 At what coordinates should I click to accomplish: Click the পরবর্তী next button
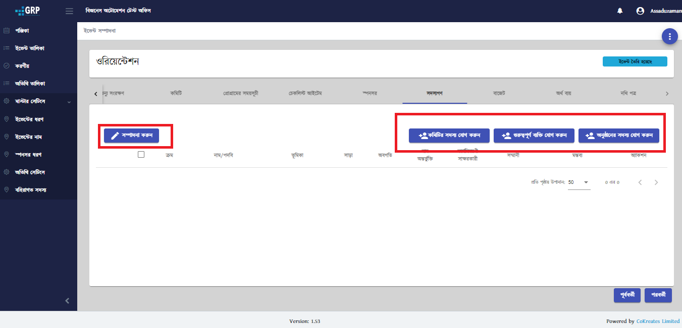click(658, 295)
